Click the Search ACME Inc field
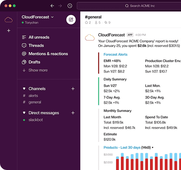181x170 pixels. pos(129,6)
